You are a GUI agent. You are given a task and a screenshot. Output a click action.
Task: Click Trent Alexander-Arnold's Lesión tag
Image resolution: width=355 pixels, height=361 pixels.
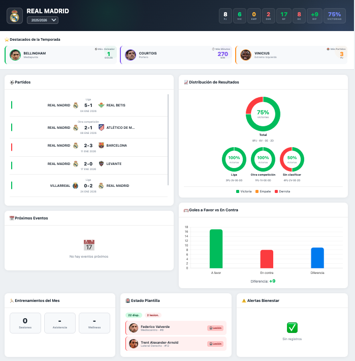[215, 344]
